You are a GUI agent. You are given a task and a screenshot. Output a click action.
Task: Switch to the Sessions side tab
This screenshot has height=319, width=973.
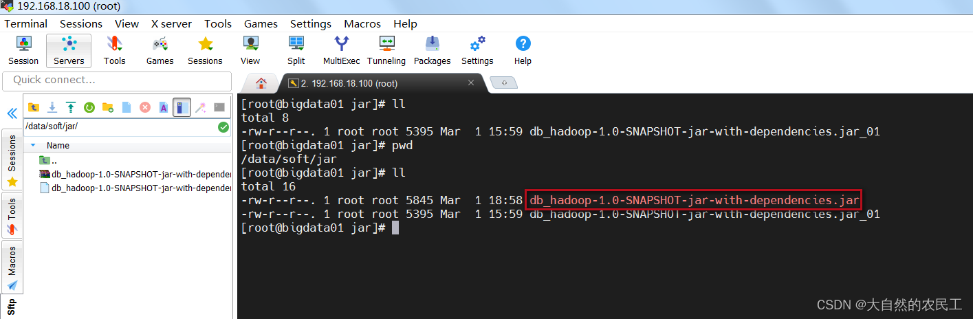coord(12,162)
